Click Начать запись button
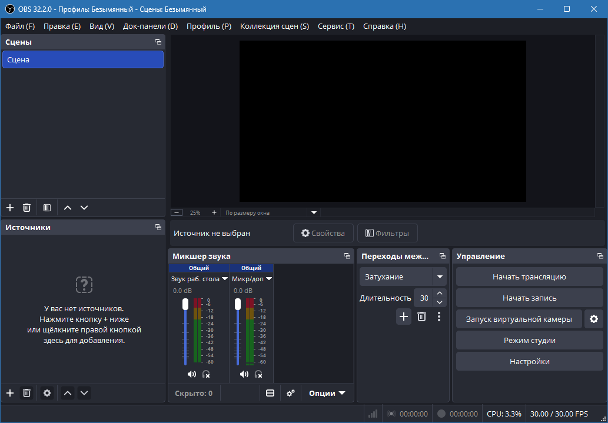Image resolution: width=608 pixels, height=423 pixels. pyautogui.click(x=529, y=298)
